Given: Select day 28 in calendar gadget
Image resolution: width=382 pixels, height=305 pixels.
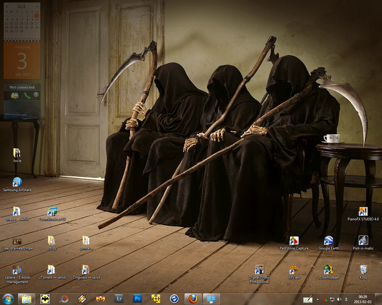Looking at the screenshot, I should [22, 32].
